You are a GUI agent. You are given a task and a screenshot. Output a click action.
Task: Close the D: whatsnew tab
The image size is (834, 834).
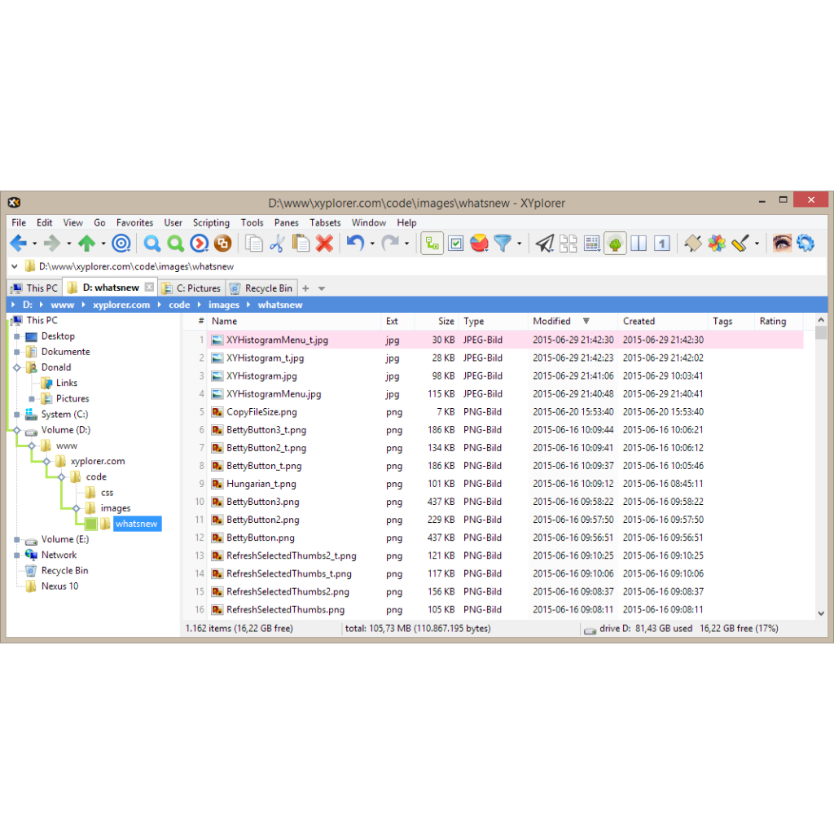pos(150,288)
